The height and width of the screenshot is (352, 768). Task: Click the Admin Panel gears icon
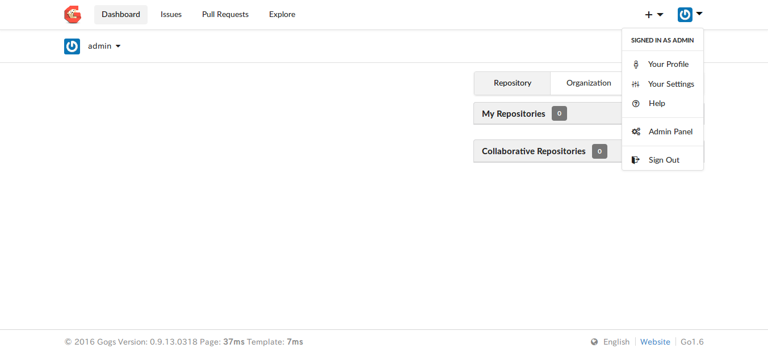[636, 132]
